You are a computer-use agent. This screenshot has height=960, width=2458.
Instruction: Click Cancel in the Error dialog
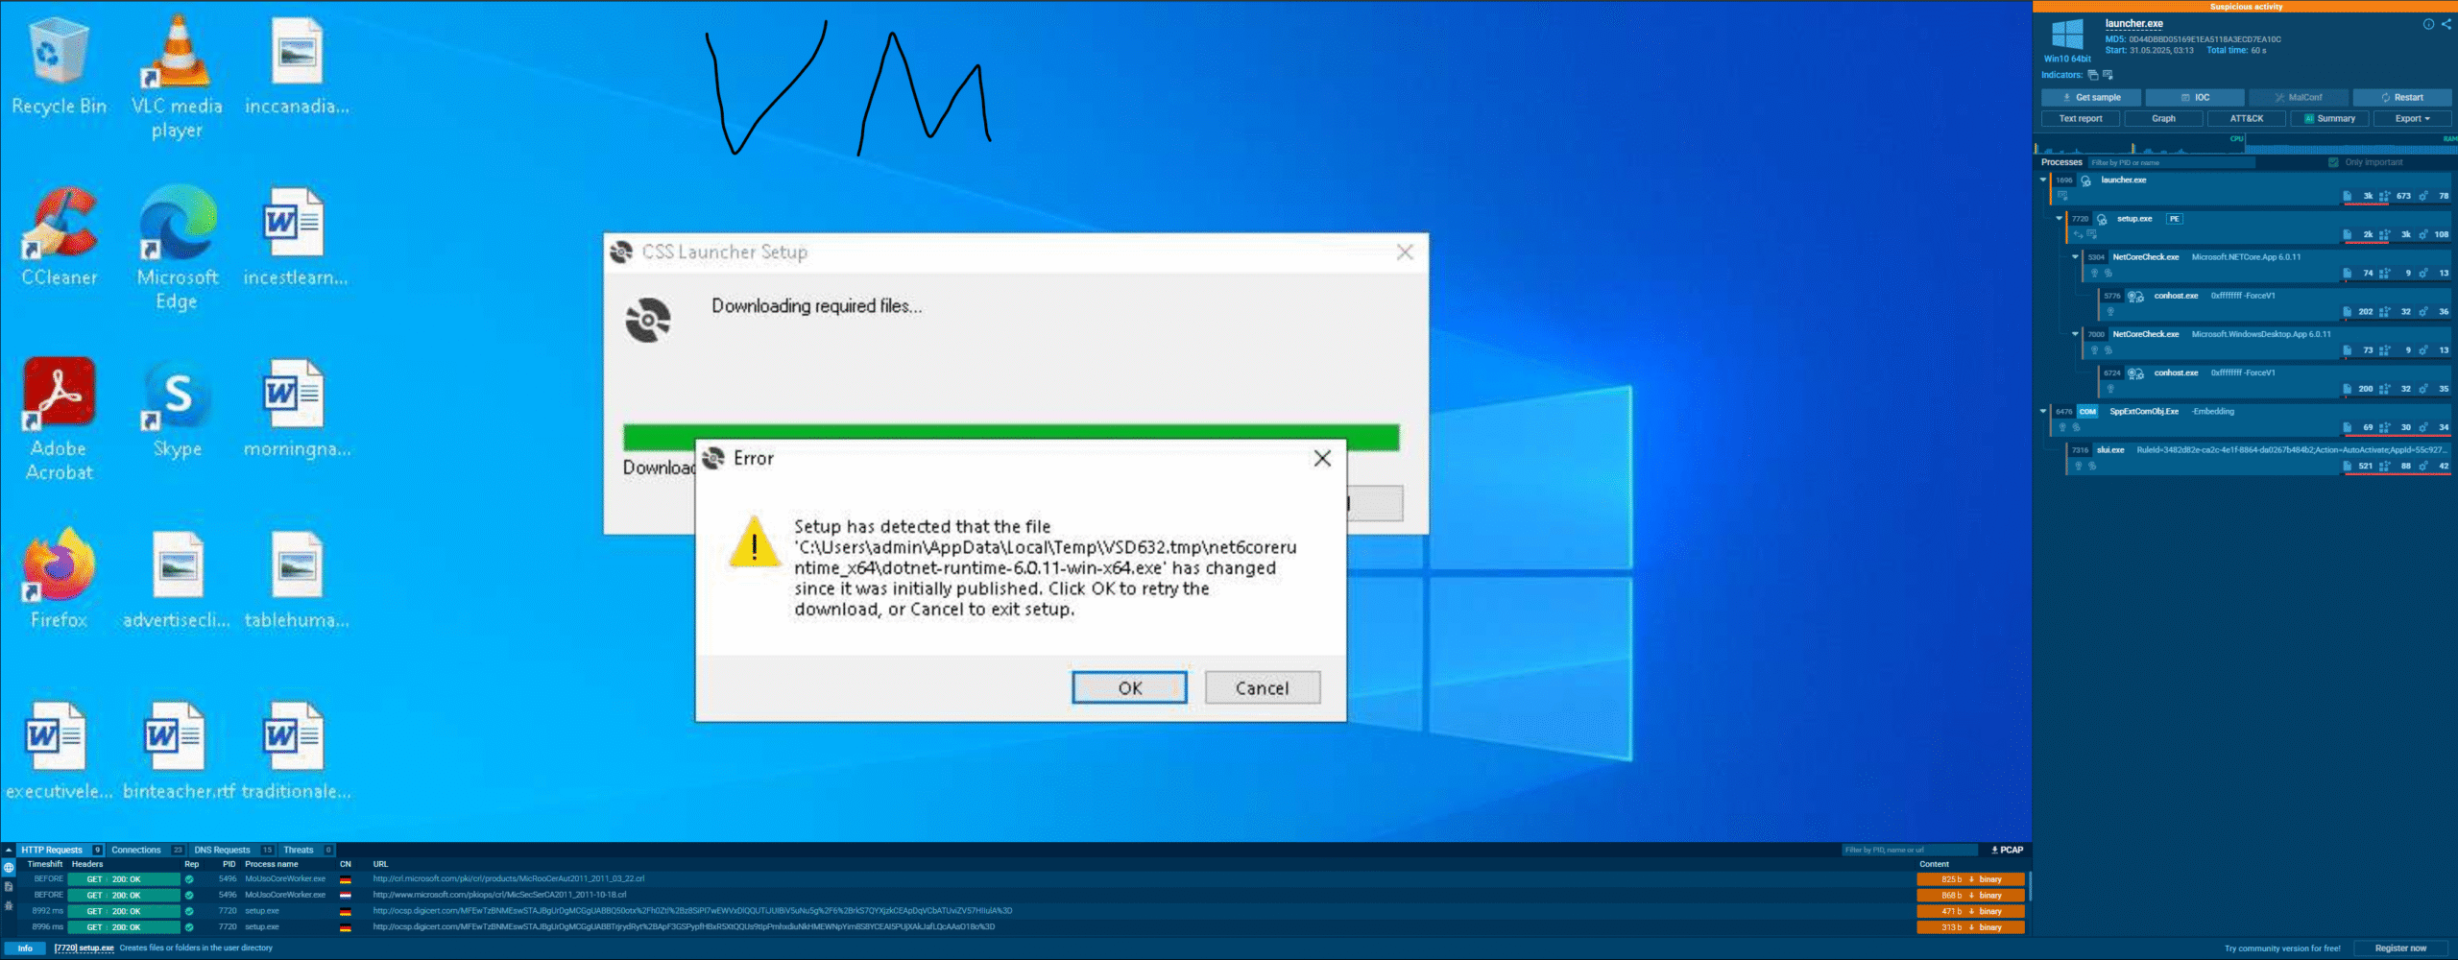tap(1263, 687)
